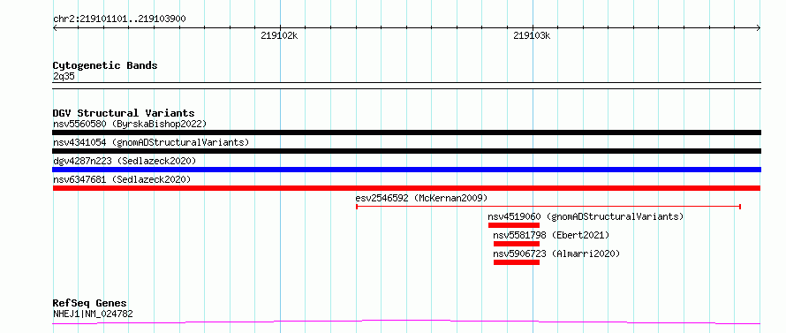Click the magenta NHEJ1 gene line

(x=406, y=322)
